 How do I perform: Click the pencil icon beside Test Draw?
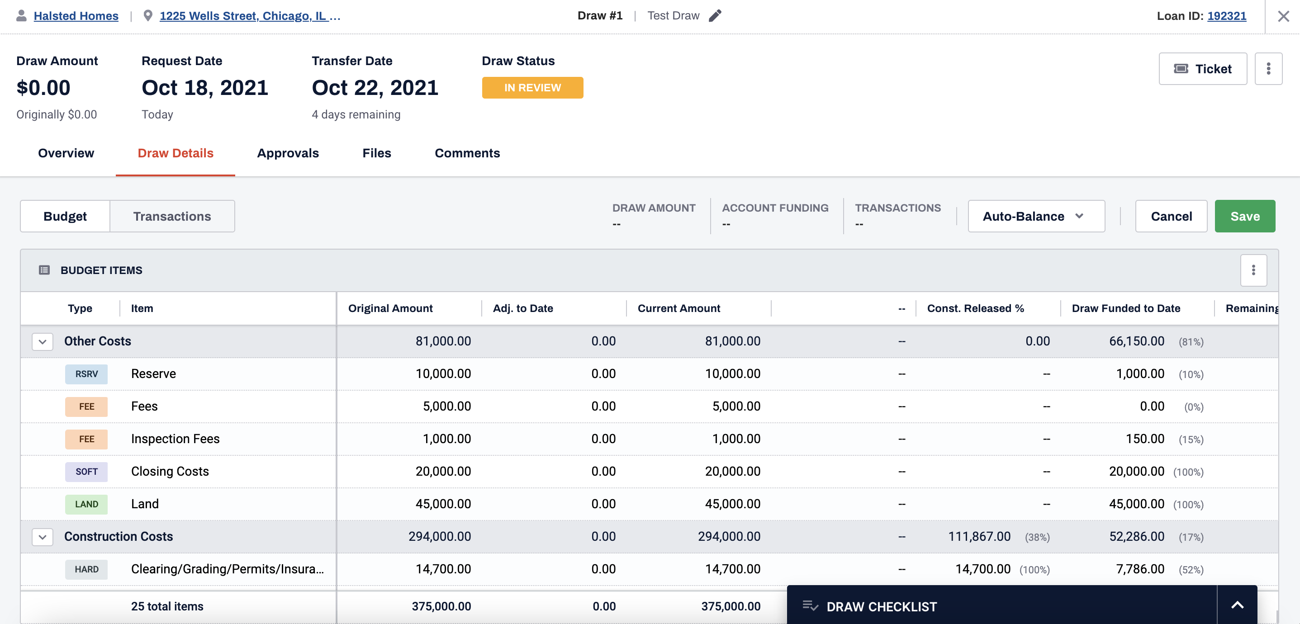(715, 16)
